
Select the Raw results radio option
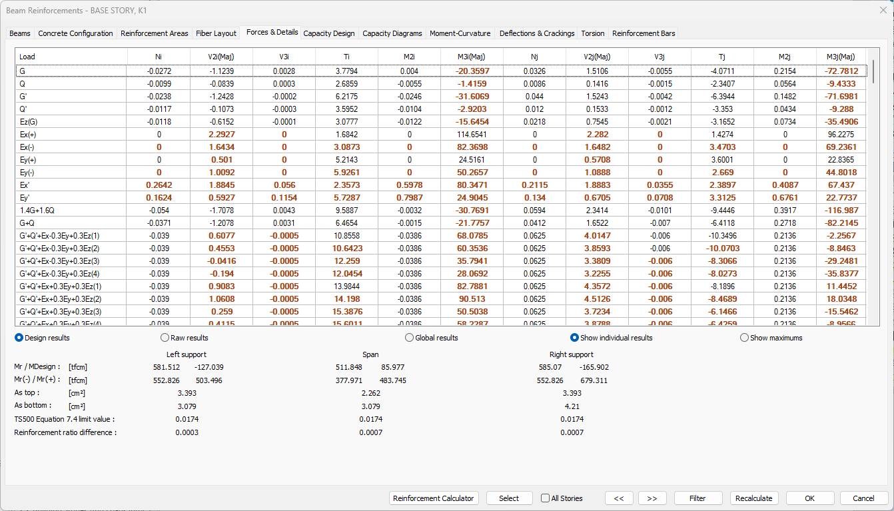pos(165,338)
